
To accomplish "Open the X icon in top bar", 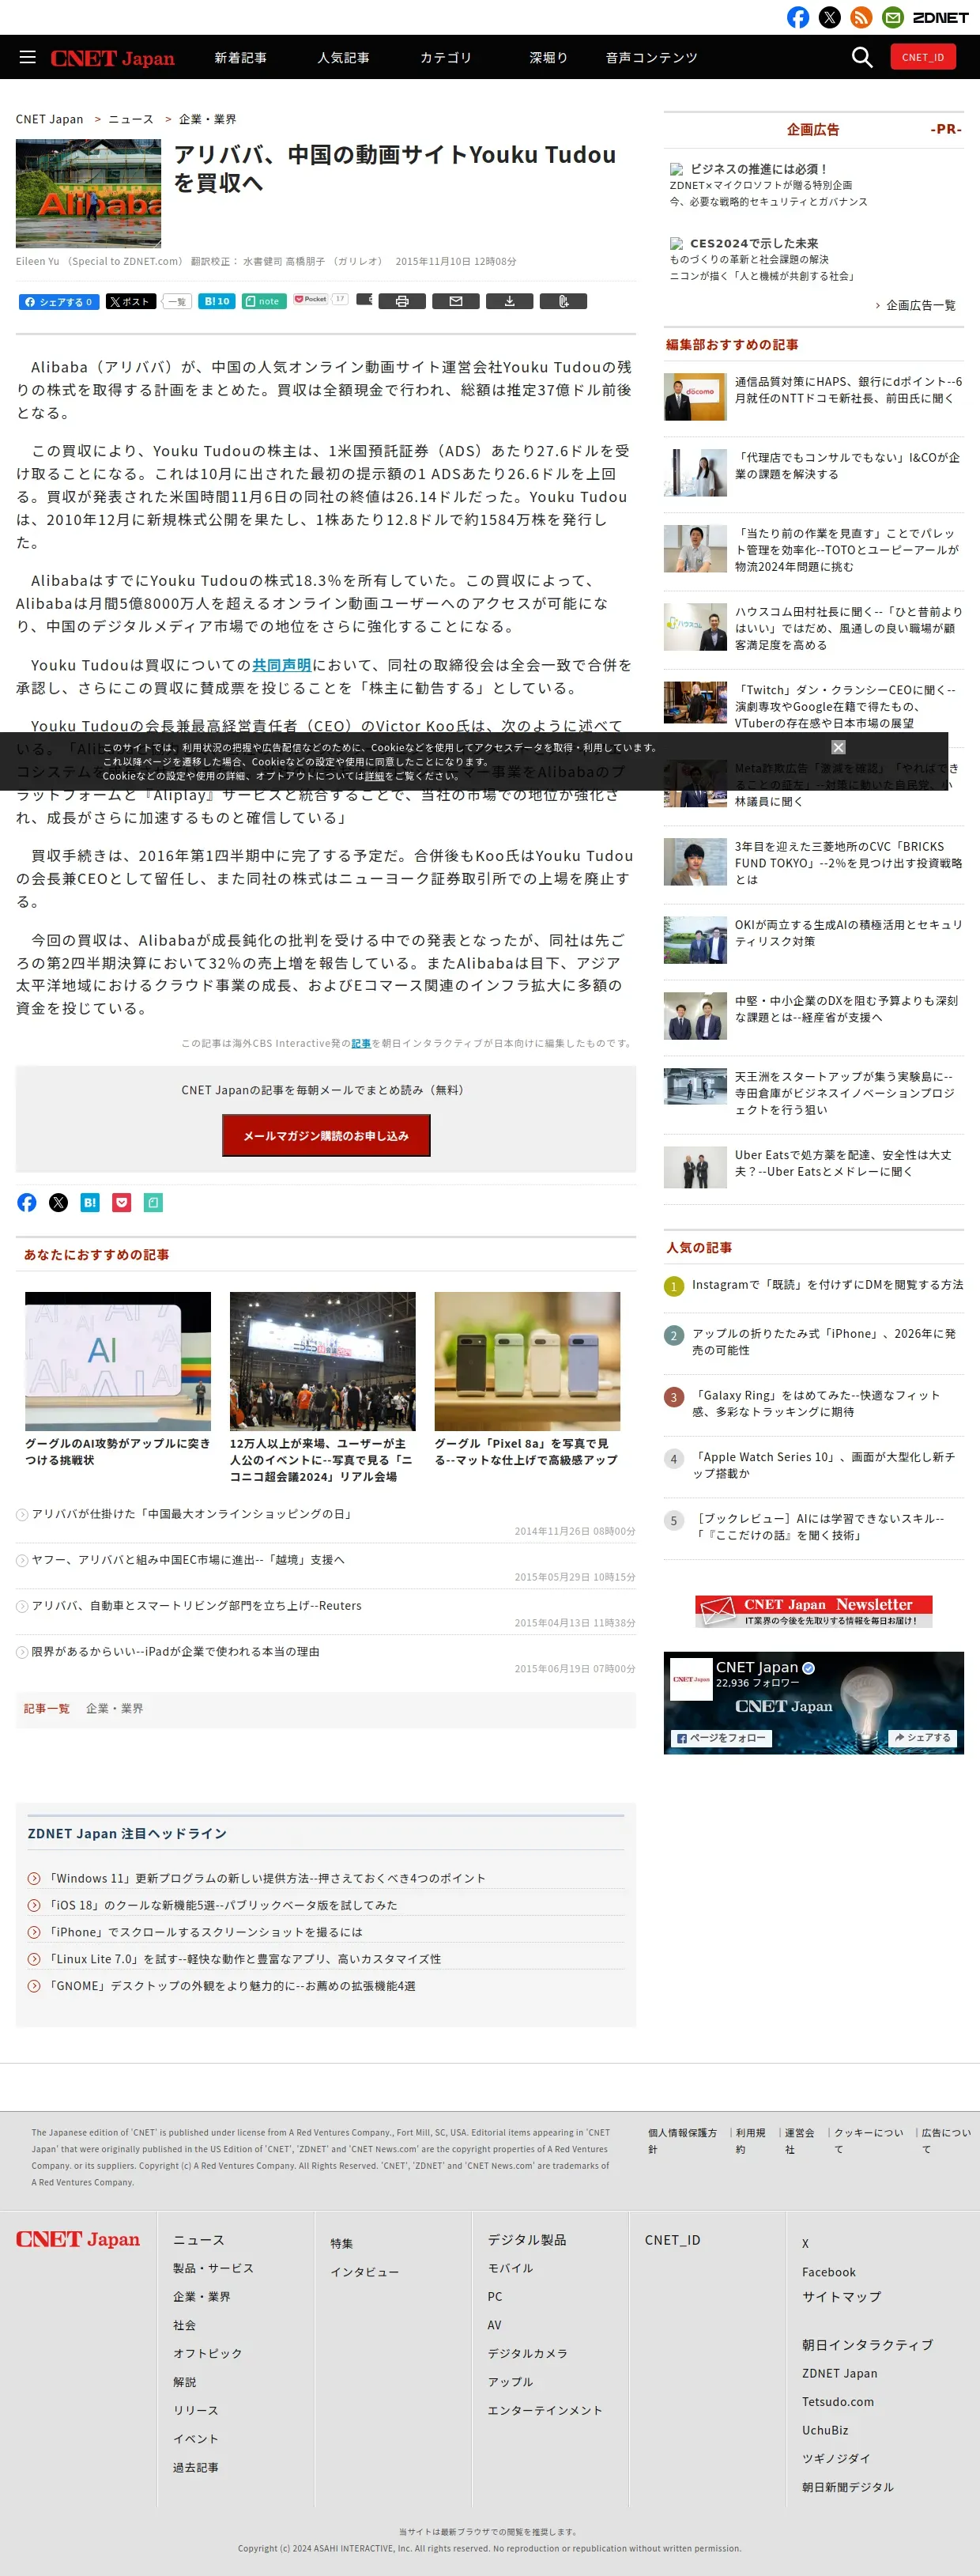I will (829, 17).
